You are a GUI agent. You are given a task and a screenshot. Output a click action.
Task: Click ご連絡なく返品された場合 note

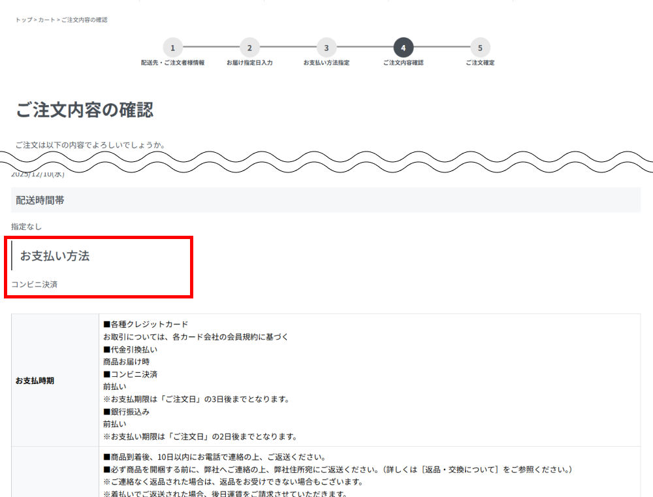[x=234, y=482]
